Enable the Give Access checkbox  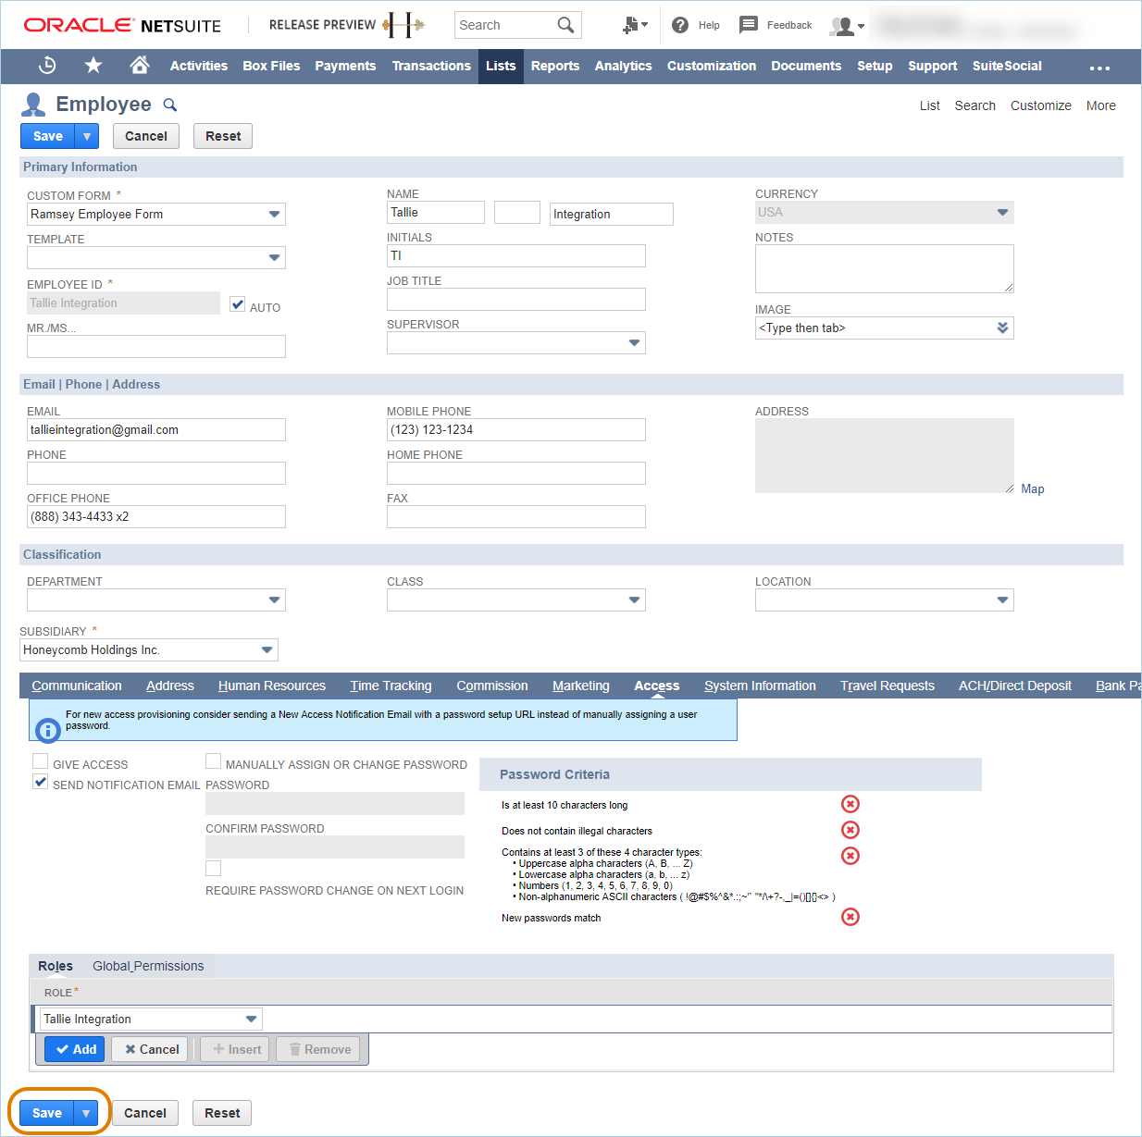(40, 761)
